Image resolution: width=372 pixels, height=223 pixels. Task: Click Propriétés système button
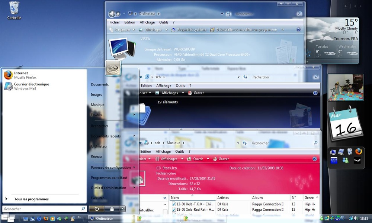(189, 30)
